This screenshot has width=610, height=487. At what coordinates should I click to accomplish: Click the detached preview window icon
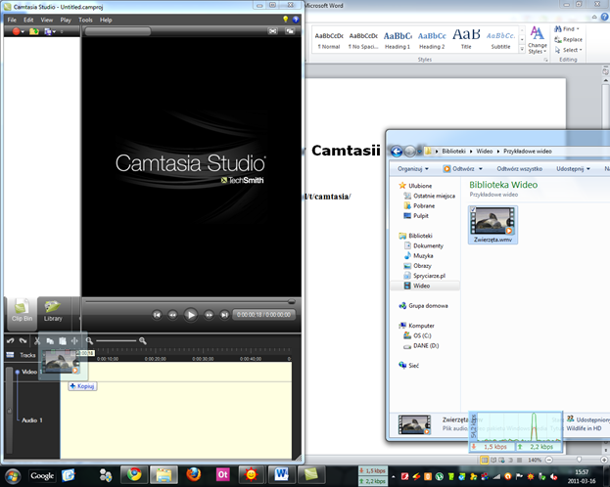tap(290, 31)
